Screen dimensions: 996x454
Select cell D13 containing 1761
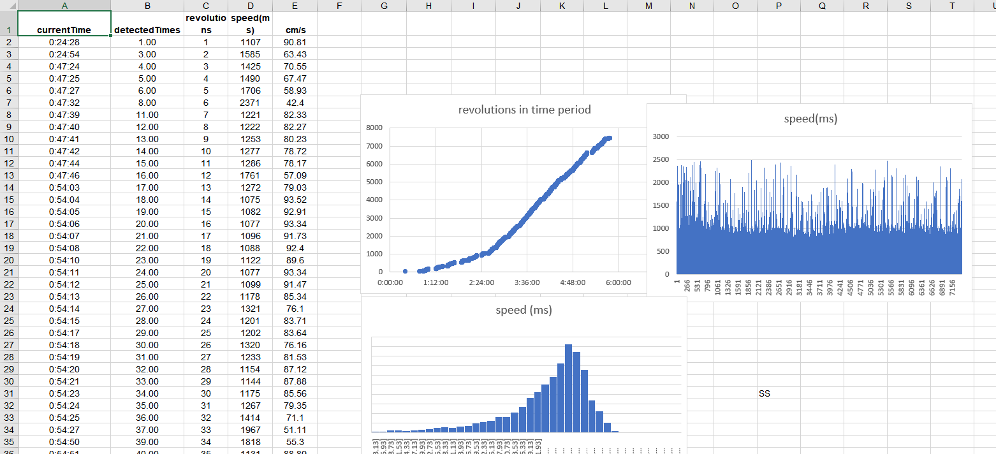pyautogui.click(x=249, y=175)
